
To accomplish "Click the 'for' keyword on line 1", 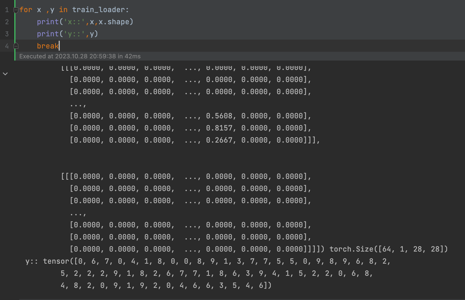I will (26, 10).
